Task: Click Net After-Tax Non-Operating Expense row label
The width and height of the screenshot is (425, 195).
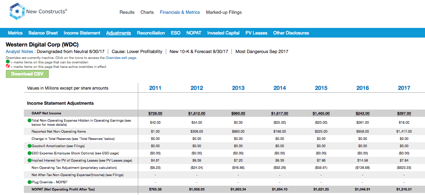Action: pyautogui.click(x=77, y=175)
